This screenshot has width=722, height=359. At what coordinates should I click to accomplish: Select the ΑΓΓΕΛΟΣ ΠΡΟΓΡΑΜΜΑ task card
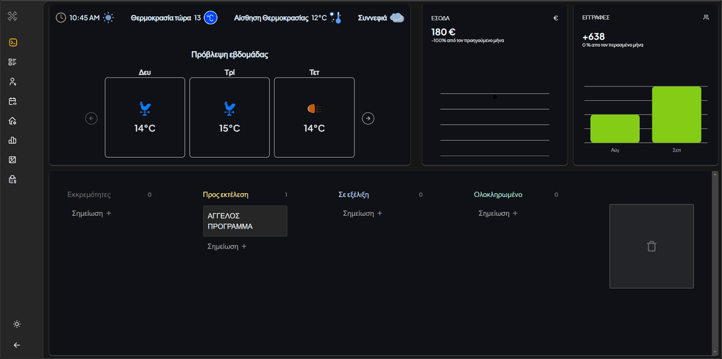pos(245,221)
